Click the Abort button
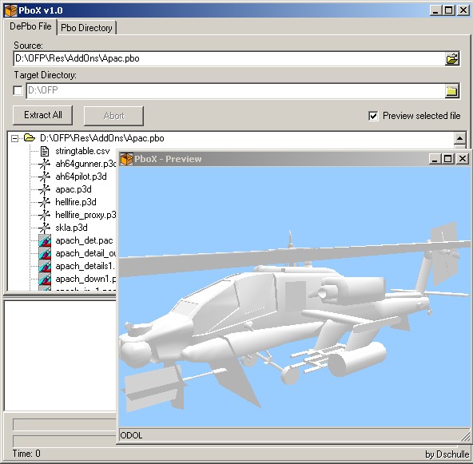Viewport: 473px width, 464px height. tap(113, 116)
